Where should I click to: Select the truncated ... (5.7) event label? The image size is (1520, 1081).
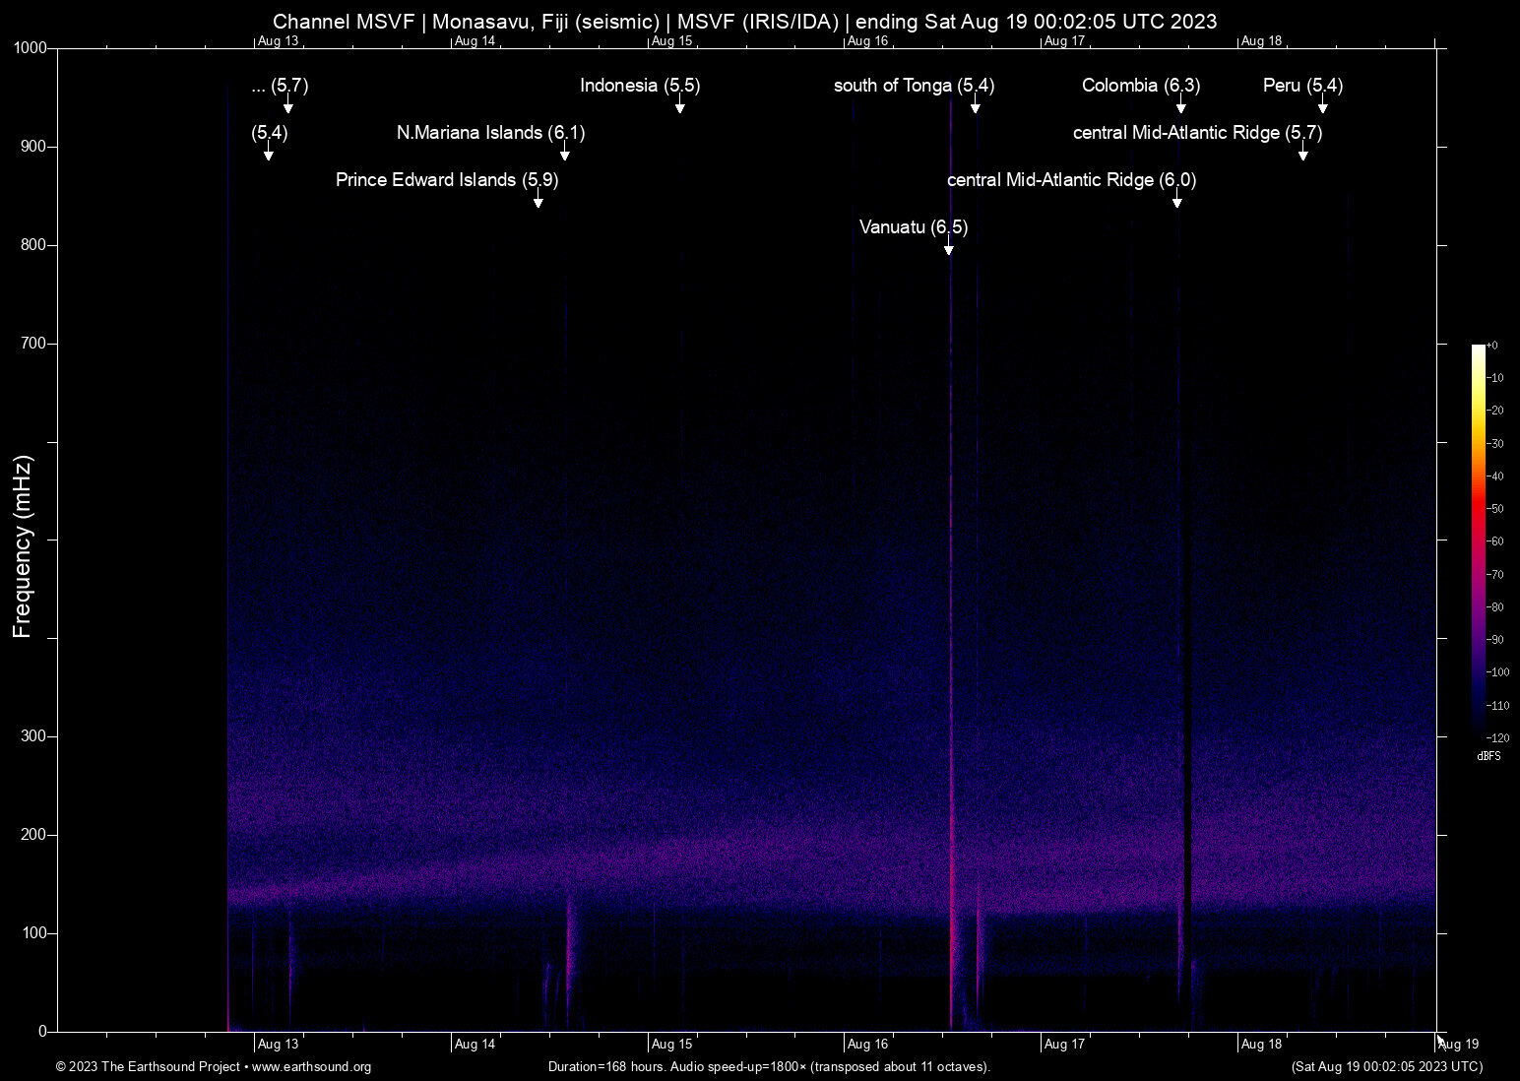pos(279,87)
